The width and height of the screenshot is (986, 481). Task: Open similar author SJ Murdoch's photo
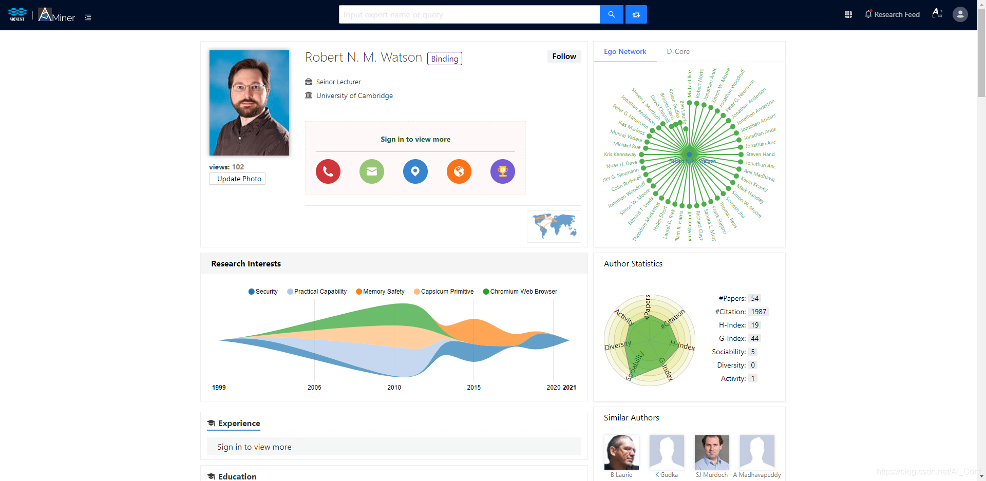pyautogui.click(x=712, y=452)
